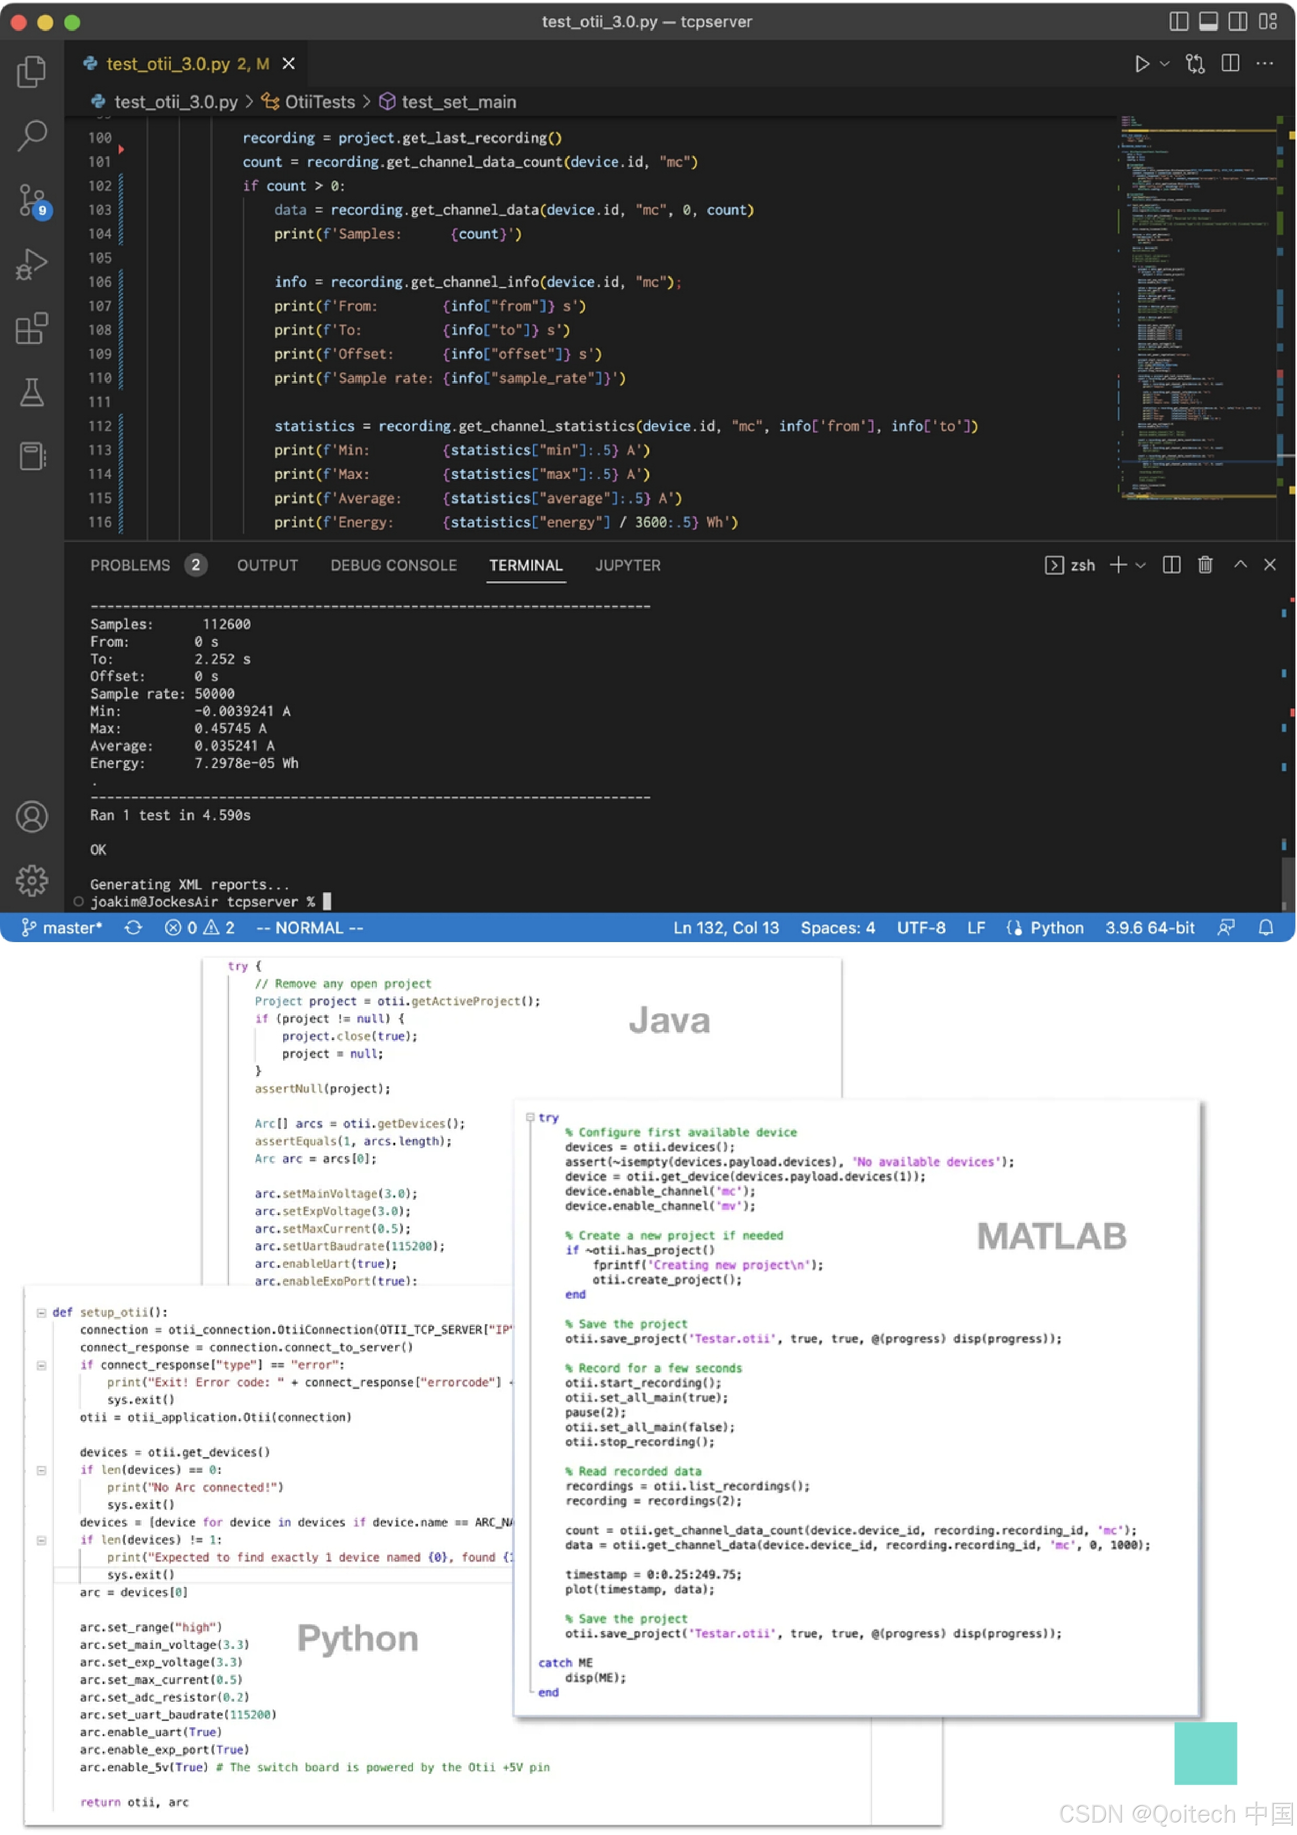1297x1835 pixels.
Task: Maximize the terminal panel with chevron up
Action: point(1240,564)
